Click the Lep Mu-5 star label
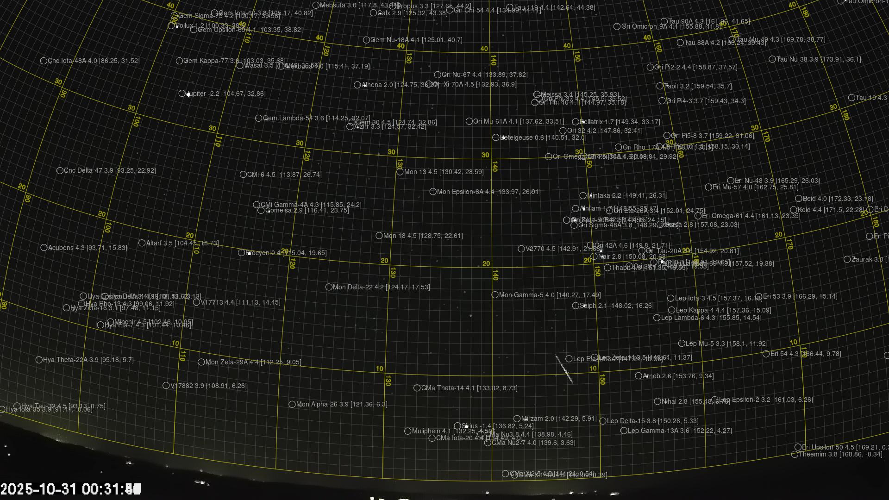 [727, 344]
